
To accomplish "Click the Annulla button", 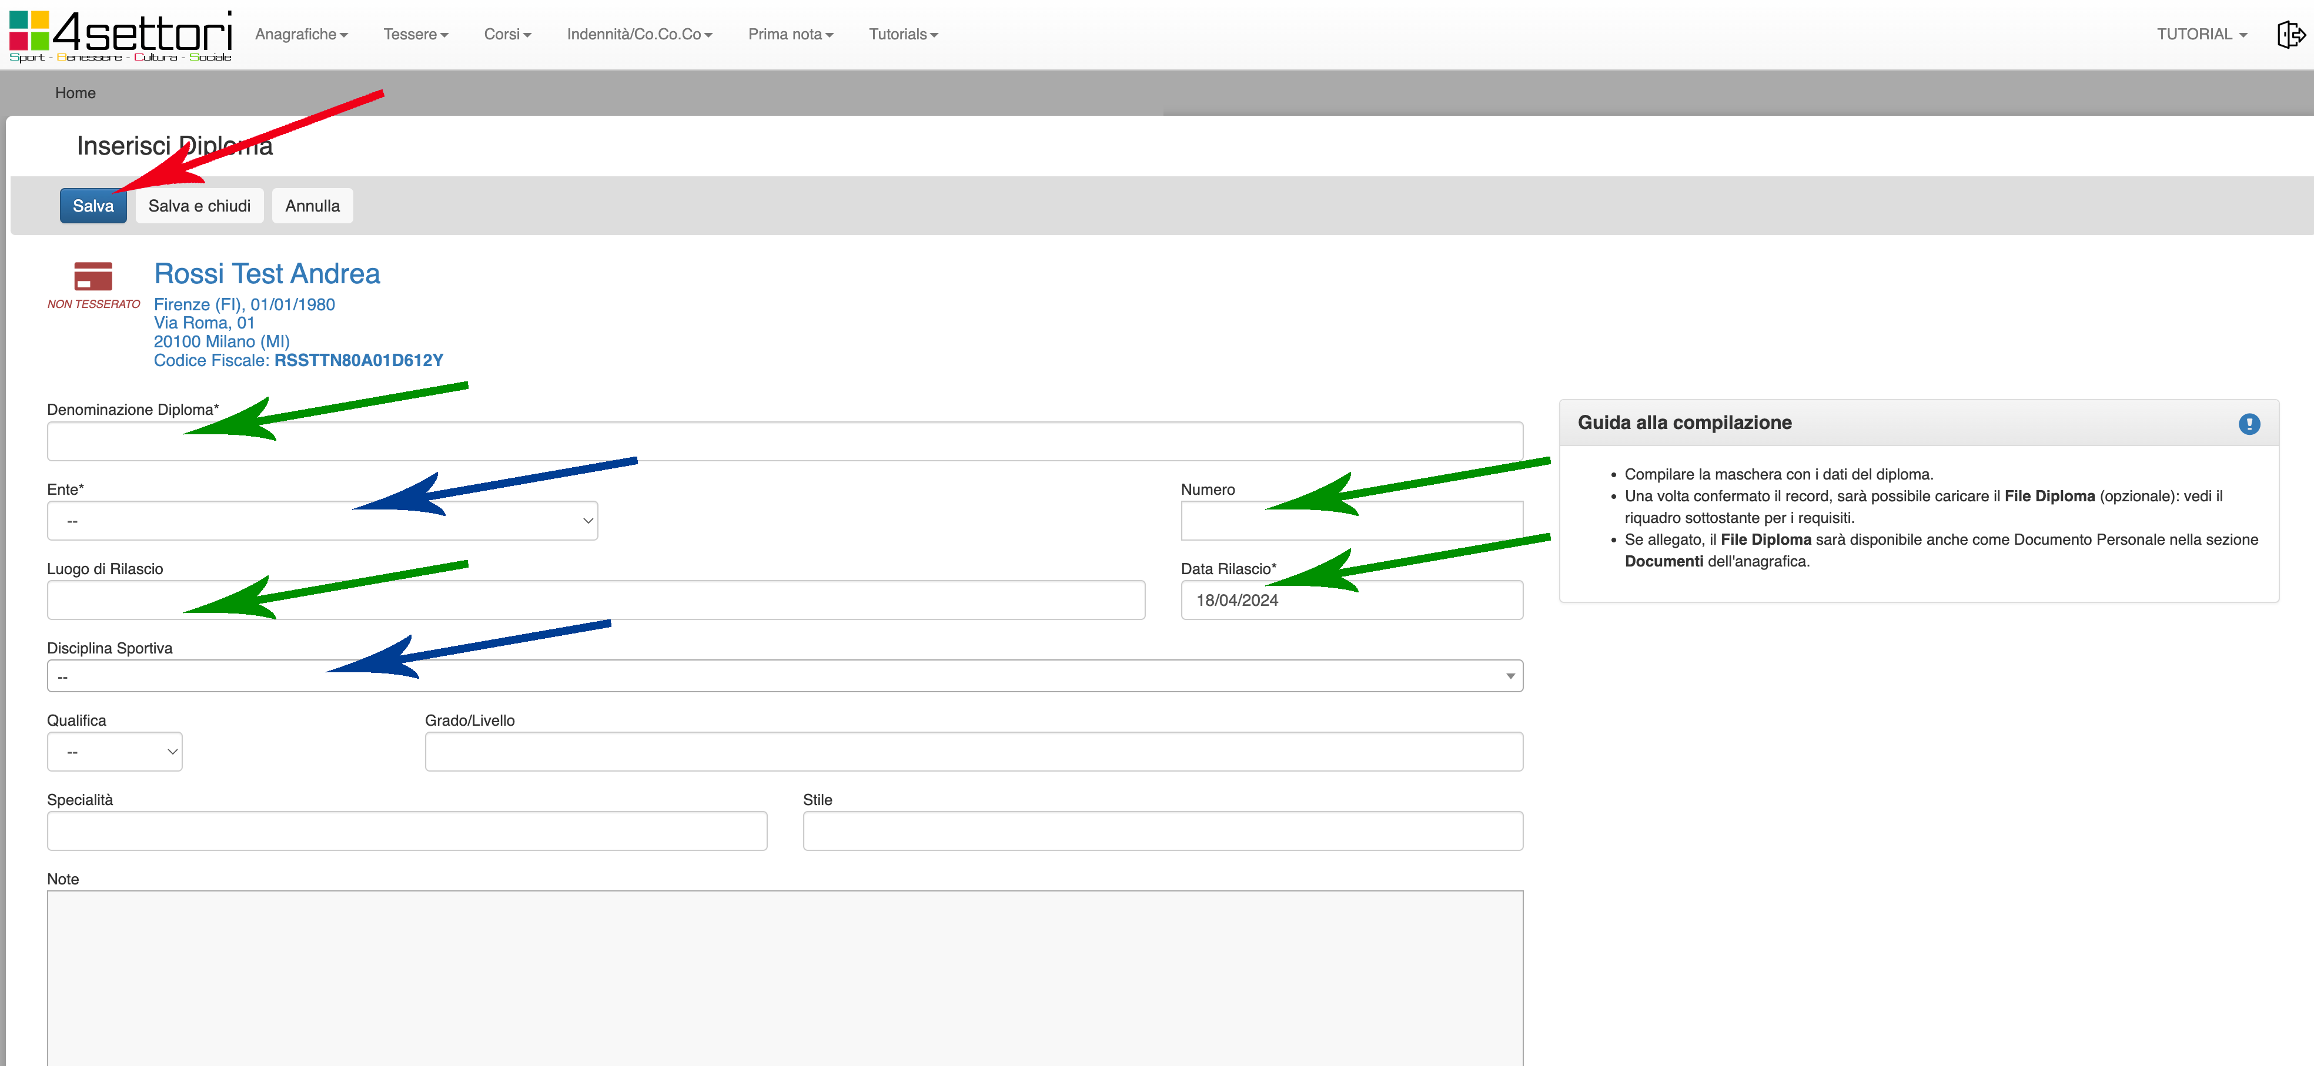I will pos(312,206).
